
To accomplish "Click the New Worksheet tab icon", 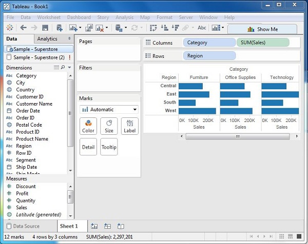I will [x=94, y=226].
